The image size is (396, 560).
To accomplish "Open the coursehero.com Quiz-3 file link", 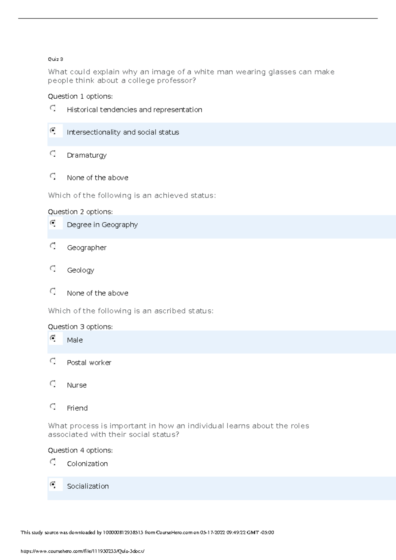I will click(x=82, y=551).
